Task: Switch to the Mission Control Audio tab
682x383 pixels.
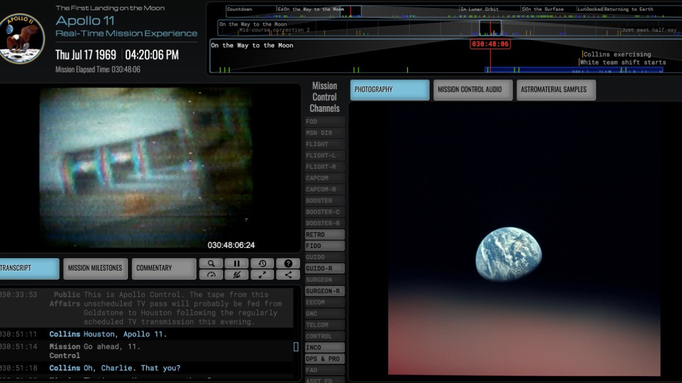Action: [x=473, y=90]
